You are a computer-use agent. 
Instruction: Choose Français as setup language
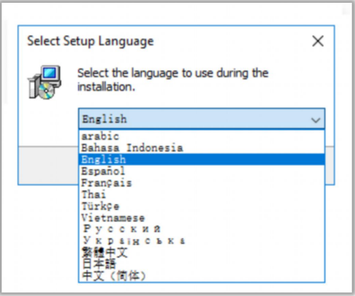202,183
